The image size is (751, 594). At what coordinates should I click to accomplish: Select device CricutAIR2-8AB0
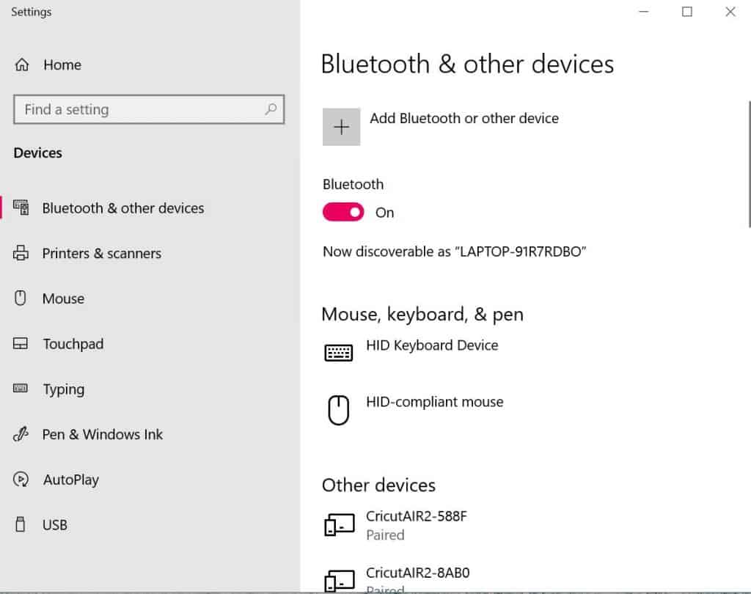416,574
